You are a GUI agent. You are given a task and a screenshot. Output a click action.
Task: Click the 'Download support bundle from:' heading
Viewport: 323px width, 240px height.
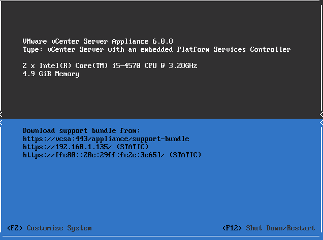81,130
